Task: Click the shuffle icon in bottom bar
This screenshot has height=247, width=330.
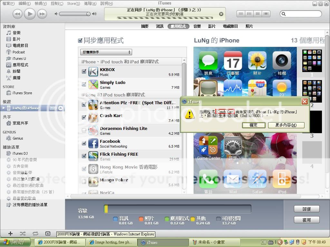Action: pyautogui.click(x=23, y=234)
